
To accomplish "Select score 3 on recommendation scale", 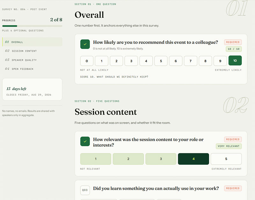I will 131,61.
